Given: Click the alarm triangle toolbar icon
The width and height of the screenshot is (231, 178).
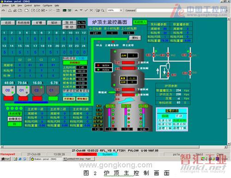Looking at the screenshot, I should click(10, 11).
